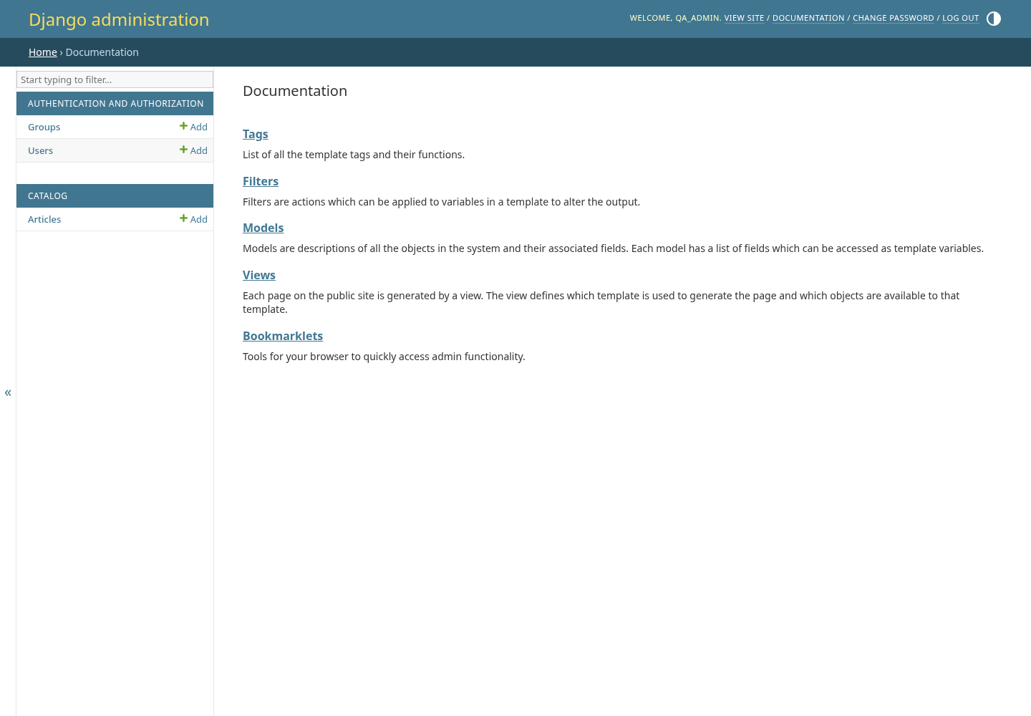Open the Tags documentation link
The height and width of the screenshot is (716, 1031).
(256, 134)
